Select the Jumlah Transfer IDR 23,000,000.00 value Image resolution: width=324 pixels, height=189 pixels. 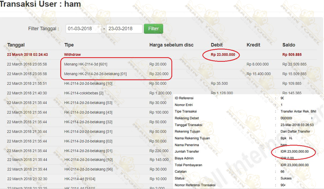click(295, 151)
